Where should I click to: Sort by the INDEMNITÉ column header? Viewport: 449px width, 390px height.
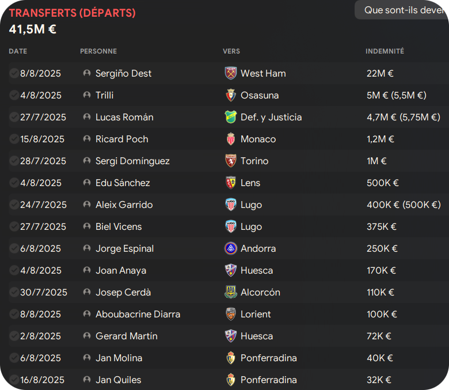tap(385, 51)
